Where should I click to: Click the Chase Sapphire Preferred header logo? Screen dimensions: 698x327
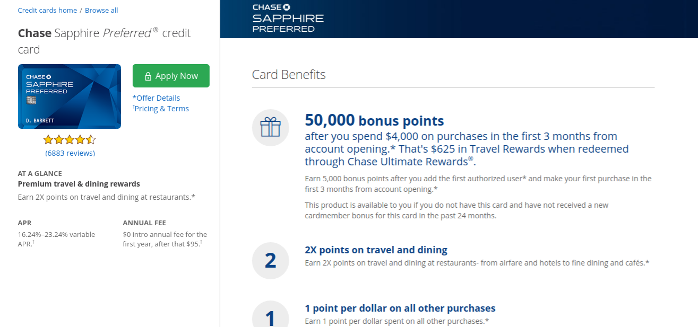pyautogui.click(x=288, y=18)
